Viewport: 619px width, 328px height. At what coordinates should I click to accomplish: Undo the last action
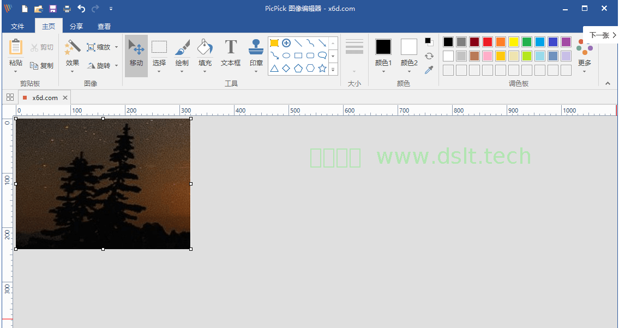point(81,8)
